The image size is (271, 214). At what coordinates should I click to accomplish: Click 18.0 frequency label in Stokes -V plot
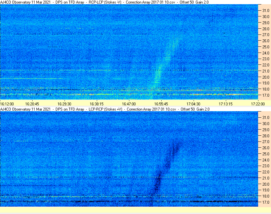pos(266,89)
